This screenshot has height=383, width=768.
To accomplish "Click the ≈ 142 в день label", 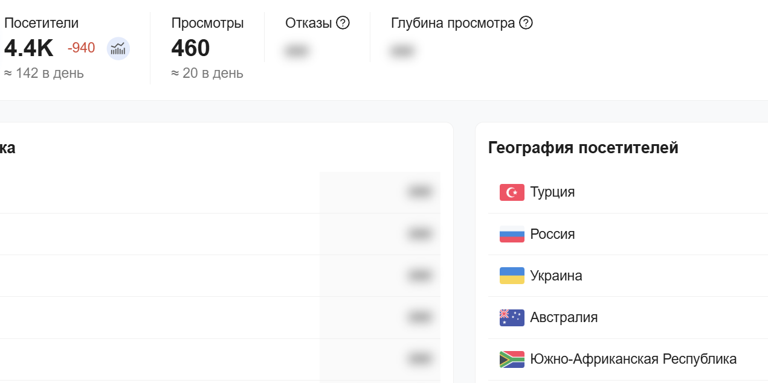I will coord(44,73).
